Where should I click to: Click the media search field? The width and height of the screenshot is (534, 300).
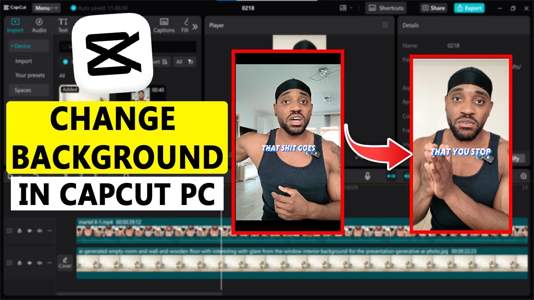pos(127,47)
